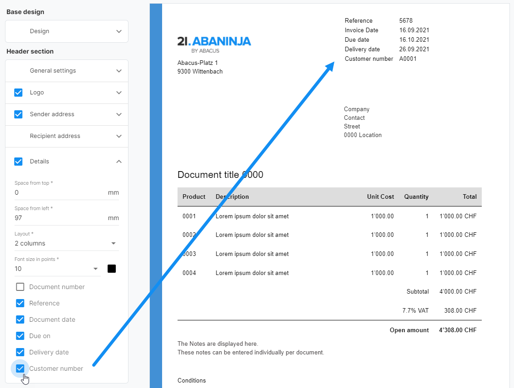
Task: Click the Delivery date 26.09.2021 value
Action: 414,49
